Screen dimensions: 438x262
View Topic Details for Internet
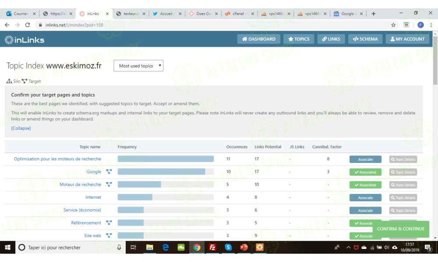click(x=403, y=198)
